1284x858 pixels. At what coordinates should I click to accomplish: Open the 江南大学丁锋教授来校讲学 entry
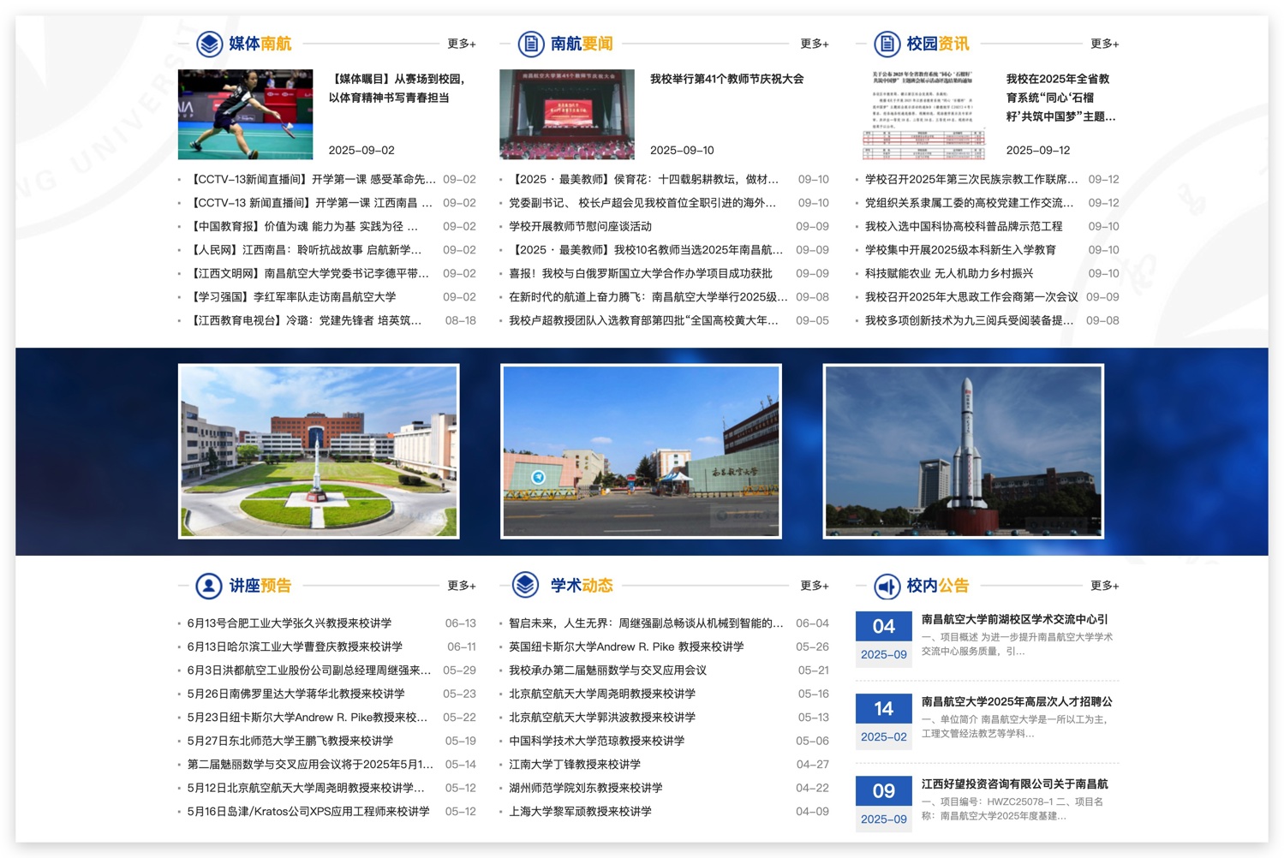click(x=574, y=764)
